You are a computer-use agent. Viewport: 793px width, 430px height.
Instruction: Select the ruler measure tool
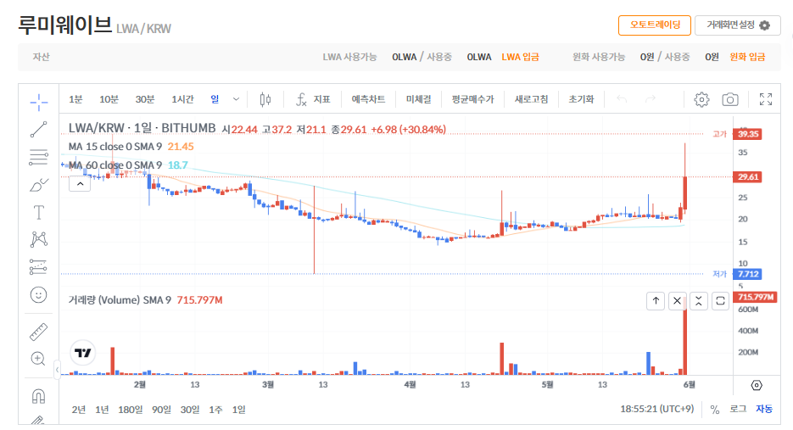38,332
